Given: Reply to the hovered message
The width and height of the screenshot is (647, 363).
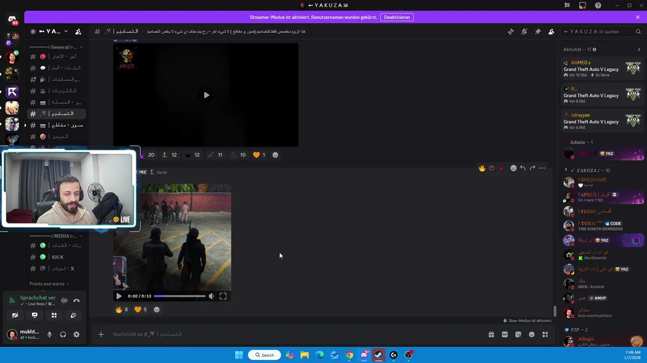Looking at the screenshot, I should 523,168.
